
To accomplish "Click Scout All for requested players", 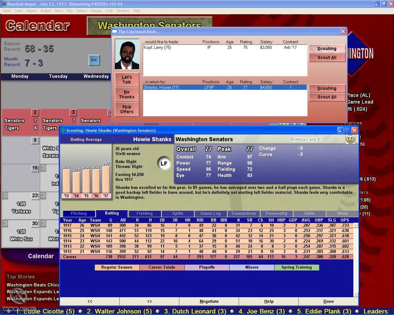I will point(326,97).
